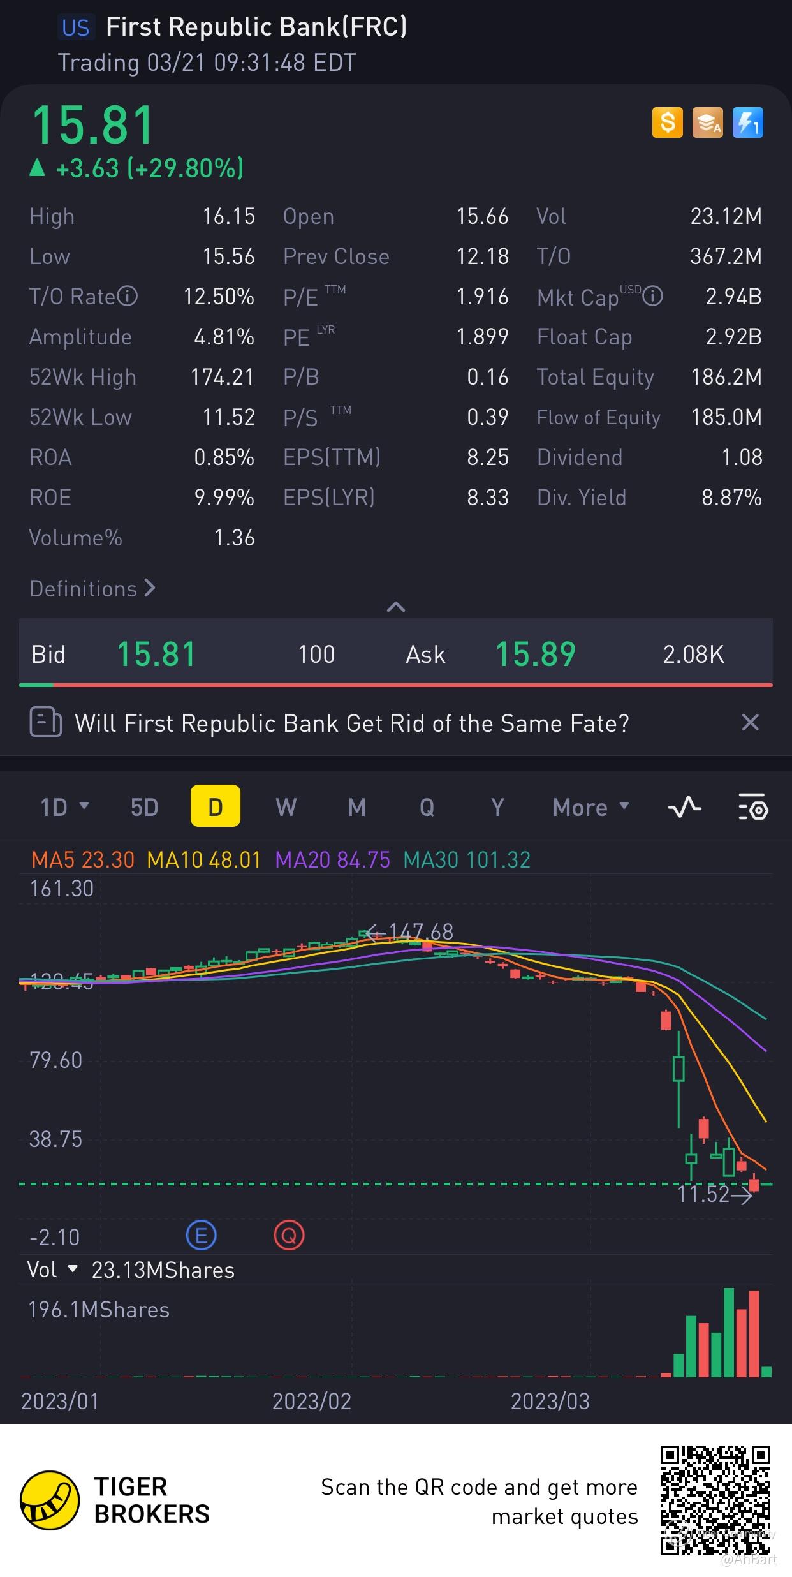Read the 'Will First Republic Bank Get Rid' headline
Viewport: 792px width, 1577px height.
click(352, 723)
